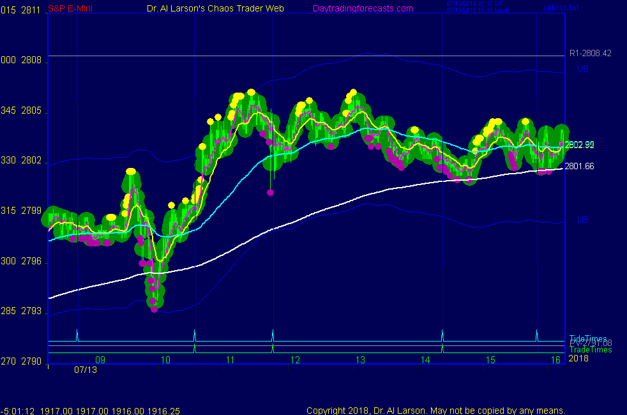The height and width of the screenshot is (415, 627).
Task: Click the 2805 price axis label
Action: [31, 110]
